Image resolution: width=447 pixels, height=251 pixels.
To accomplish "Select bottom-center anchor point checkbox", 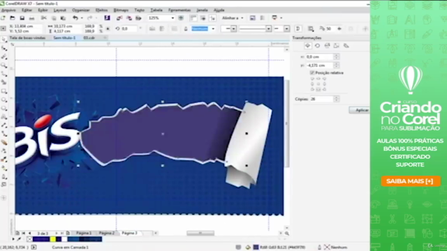I will pos(318,89).
